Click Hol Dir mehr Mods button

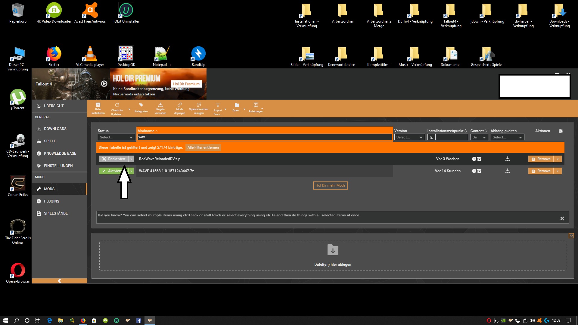[330, 185]
